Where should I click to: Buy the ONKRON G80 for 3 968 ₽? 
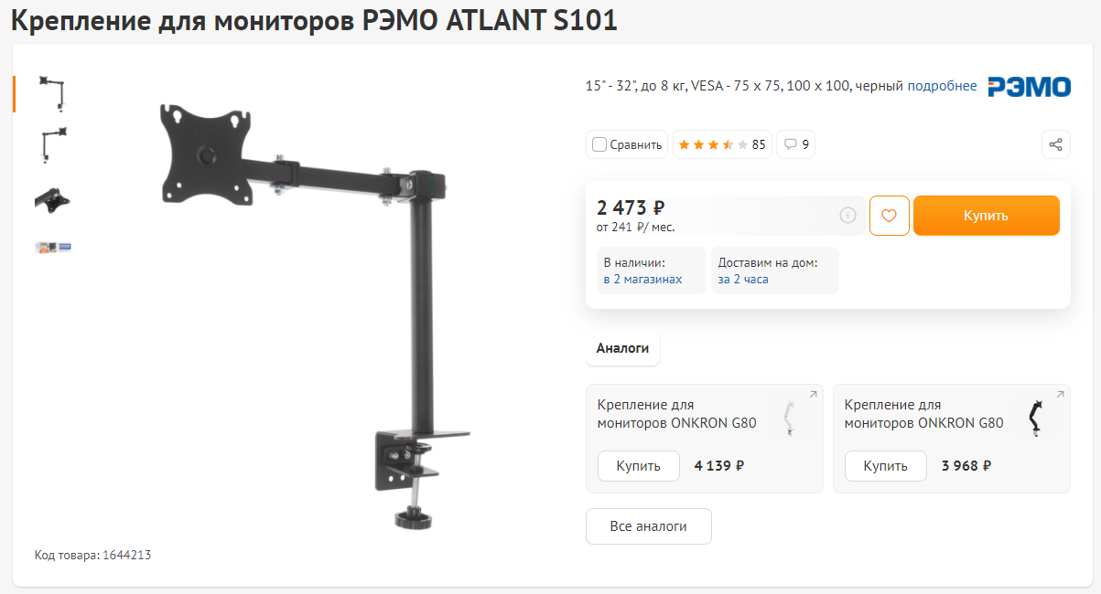(885, 466)
